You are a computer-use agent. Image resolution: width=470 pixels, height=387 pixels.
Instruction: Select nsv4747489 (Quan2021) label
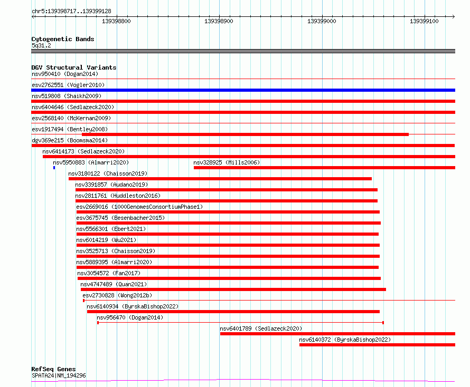pyautogui.click(x=114, y=284)
